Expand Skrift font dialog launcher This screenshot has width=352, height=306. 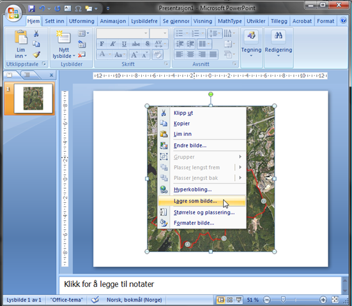[x=166, y=64]
